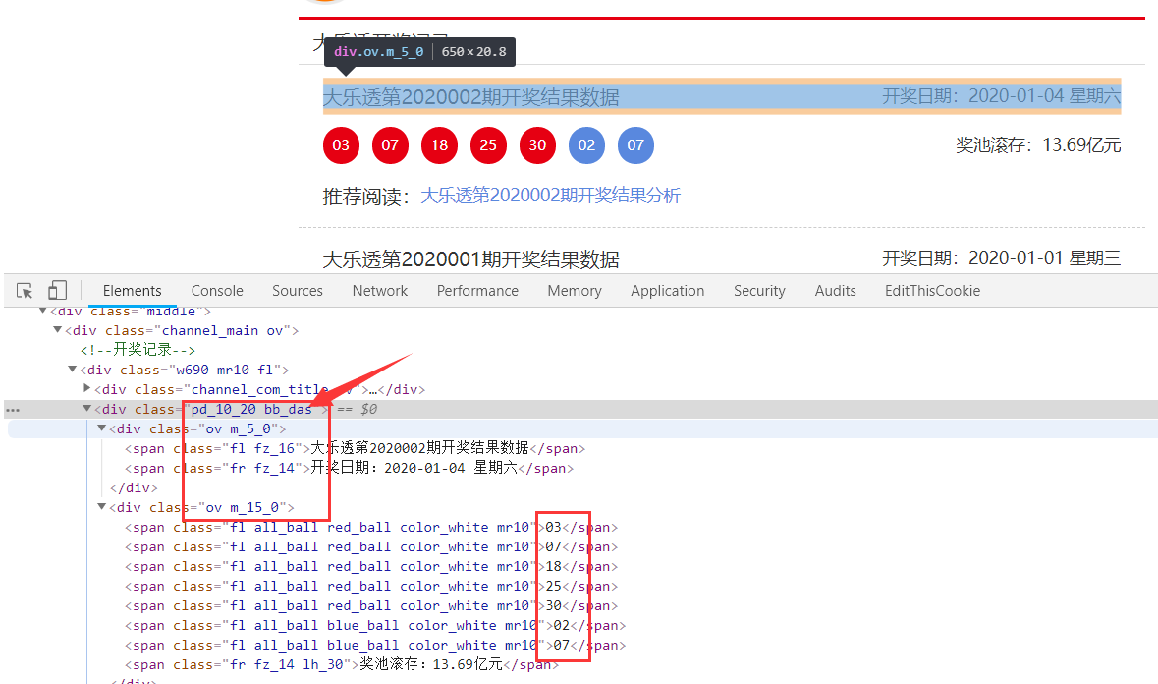This screenshot has width=1158, height=684.
Task: Toggle the device toolbar icon
Action: pos(57,290)
